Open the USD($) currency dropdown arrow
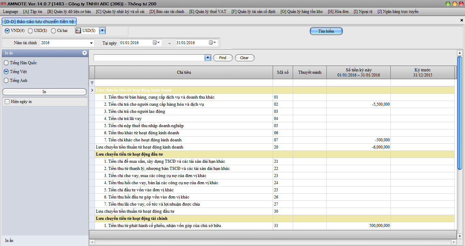The height and width of the screenshot is (246, 465). click(x=102, y=31)
